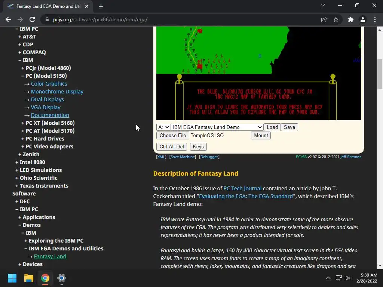
Task: Close the Fantasy Land EGA Demo tab
Action: [x=87, y=6]
